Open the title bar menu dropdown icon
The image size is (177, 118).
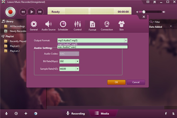[x=148, y=2]
